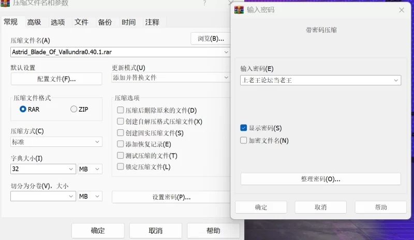This screenshot has height=240, width=414.
Task: Click the question mark help icon
Action: (x=204, y=3)
